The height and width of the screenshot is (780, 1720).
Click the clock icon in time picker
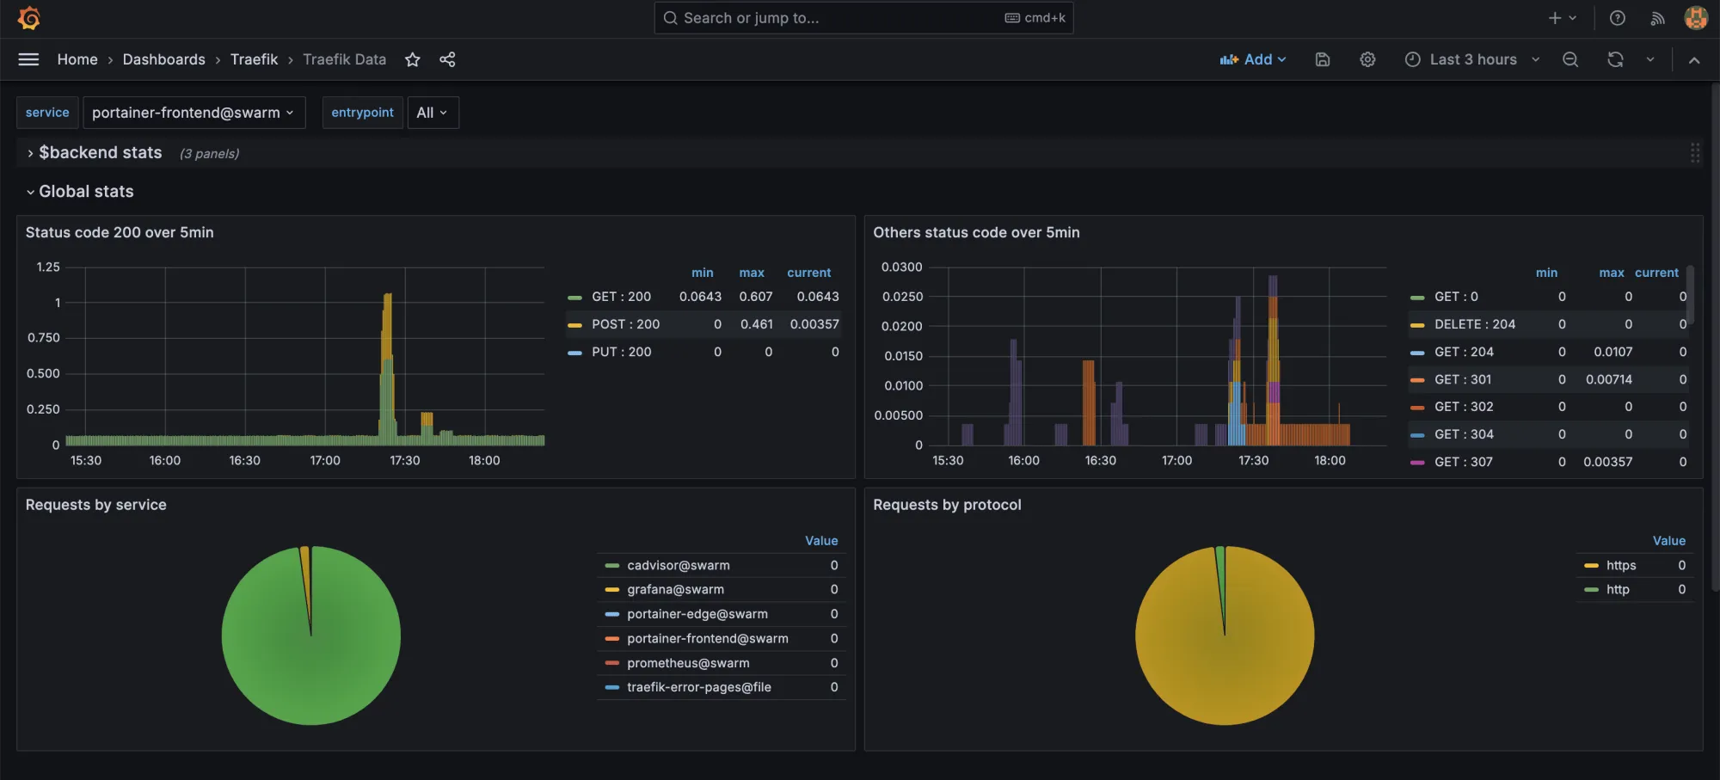(1412, 59)
